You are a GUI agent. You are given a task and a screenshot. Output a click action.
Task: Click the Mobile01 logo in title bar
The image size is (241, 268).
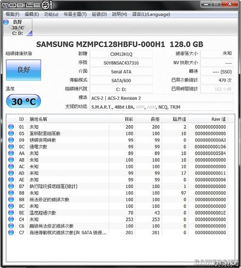coord(27,5)
